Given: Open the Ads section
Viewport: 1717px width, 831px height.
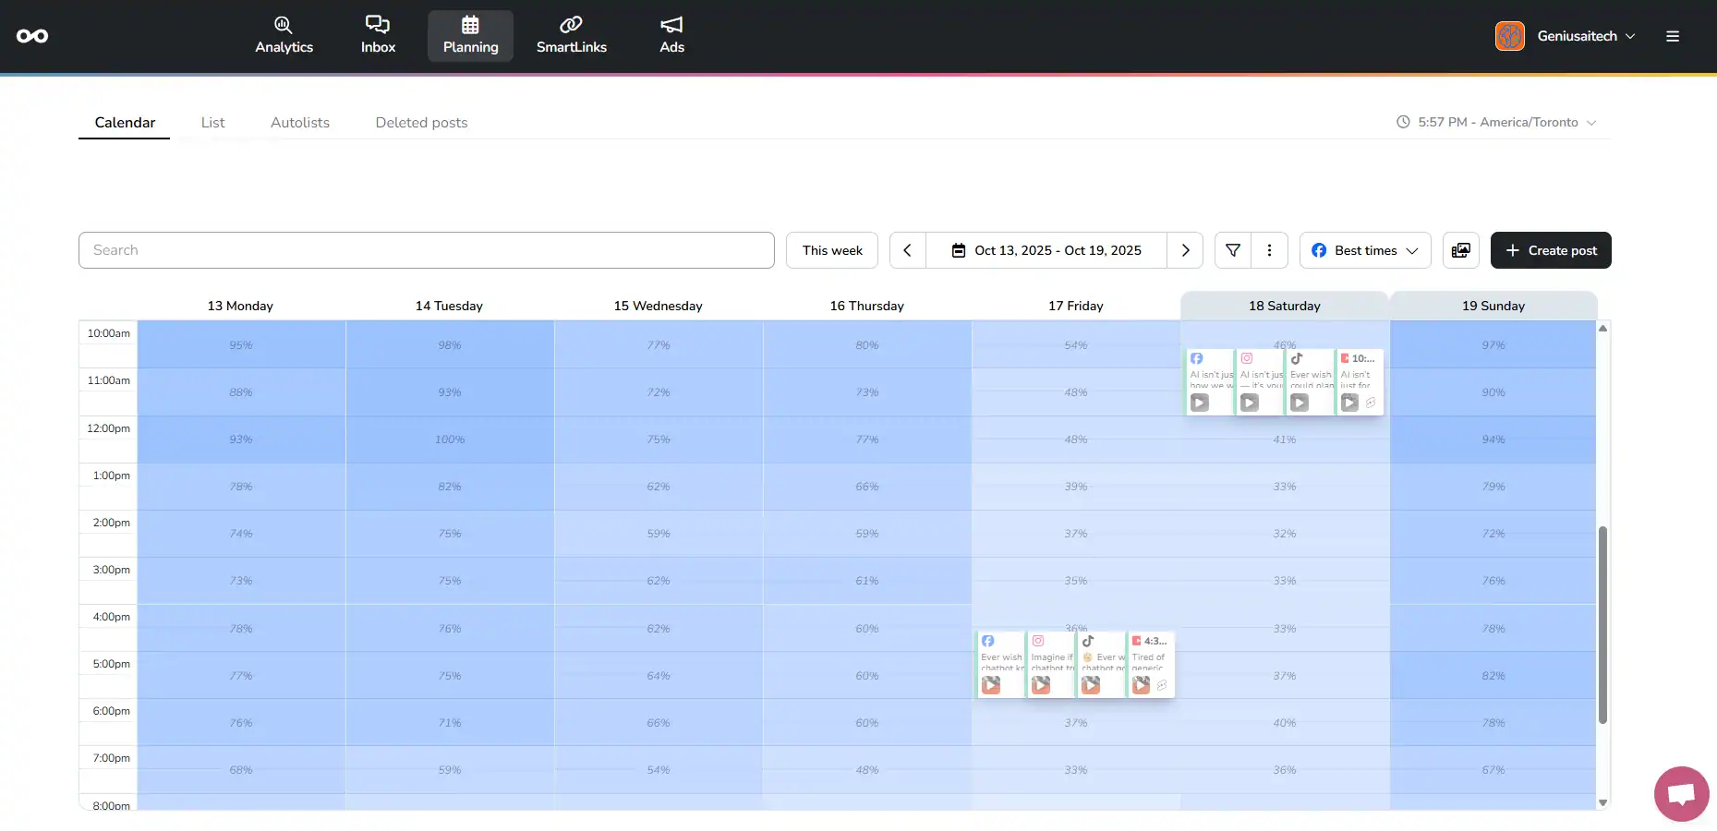Looking at the screenshot, I should pos(671,35).
